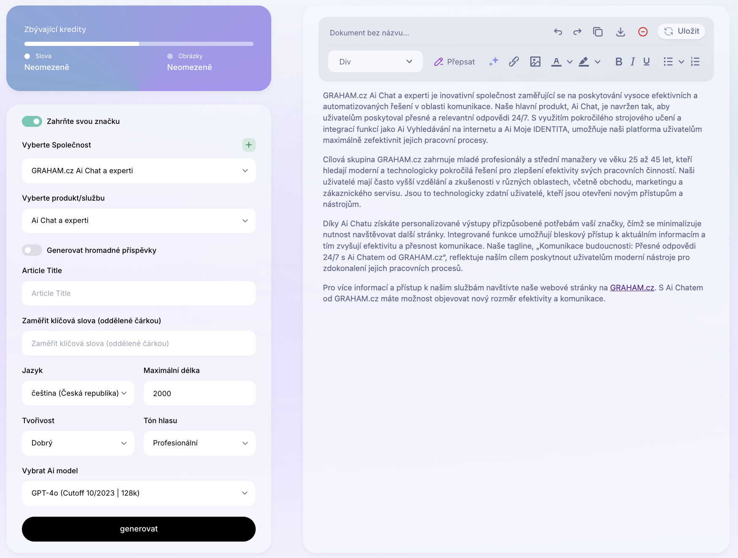
Task: Click the credits progress bar
Action: [x=139, y=44]
